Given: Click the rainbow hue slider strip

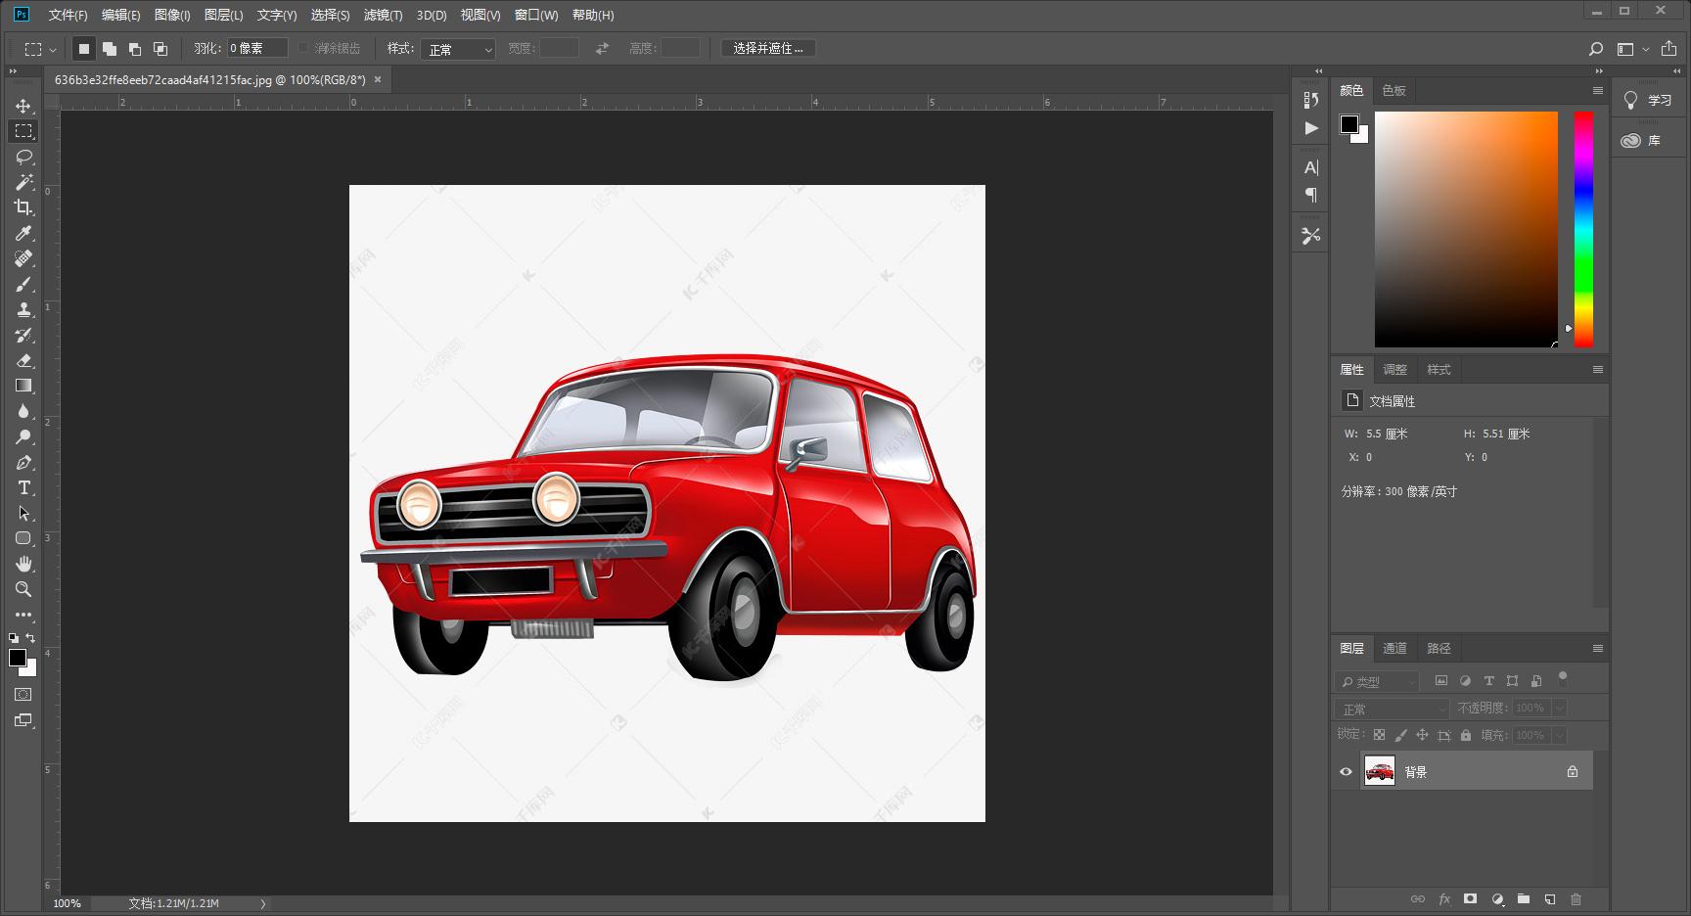Looking at the screenshot, I should coord(1582,229).
